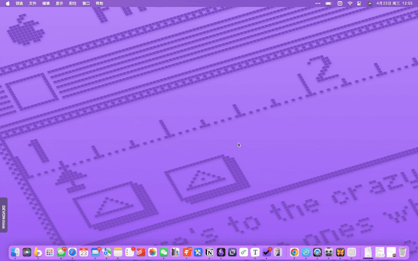
Task: Click the date and time 12:55
Action: tap(394, 3)
